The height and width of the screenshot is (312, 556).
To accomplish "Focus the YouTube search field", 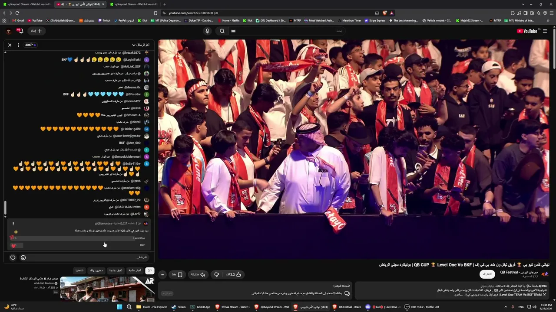I will (287, 31).
